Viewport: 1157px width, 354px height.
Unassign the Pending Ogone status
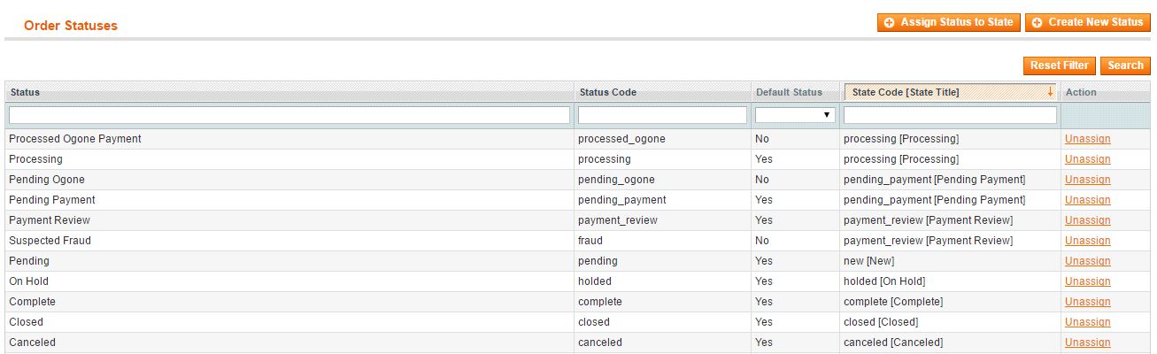pyautogui.click(x=1087, y=180)
